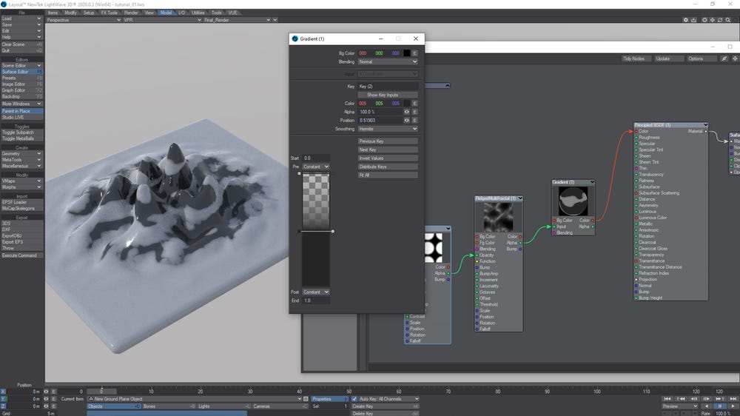The image size is (740, 416).
Task: Click the Tidy Nodes button
Action: click(x=636, y=58)
